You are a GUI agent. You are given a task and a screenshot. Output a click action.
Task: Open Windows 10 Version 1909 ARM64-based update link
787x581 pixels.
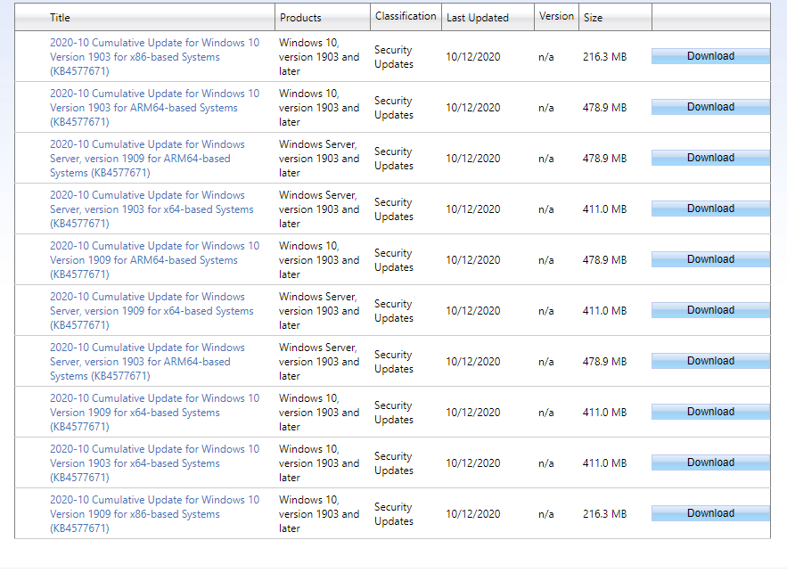pyautogui.click(x=154, y=260)
